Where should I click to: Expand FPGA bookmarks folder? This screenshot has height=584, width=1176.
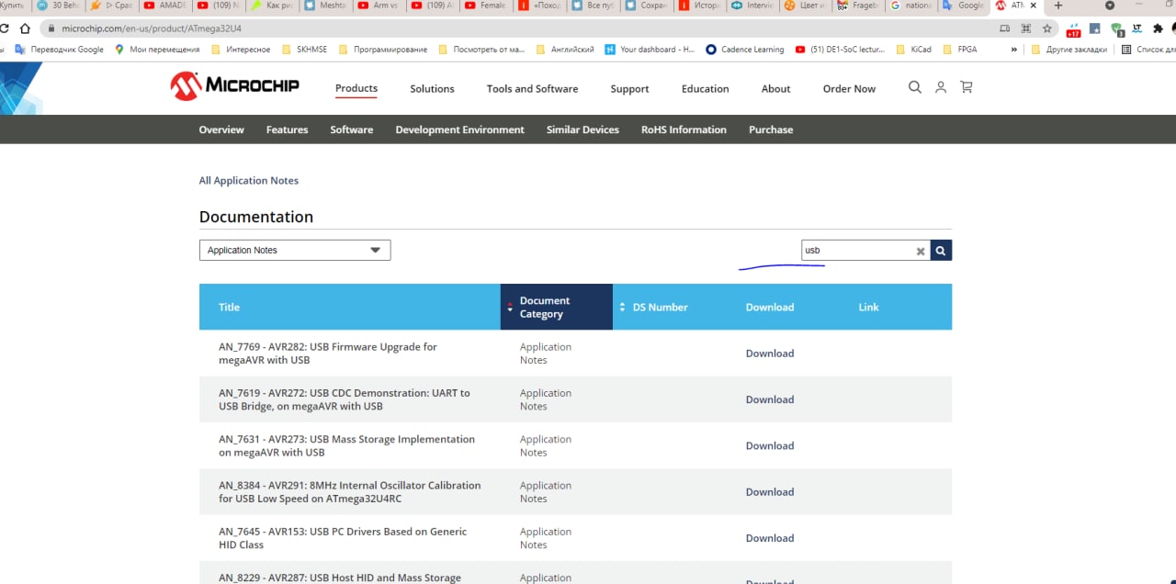tap(959, 50)
